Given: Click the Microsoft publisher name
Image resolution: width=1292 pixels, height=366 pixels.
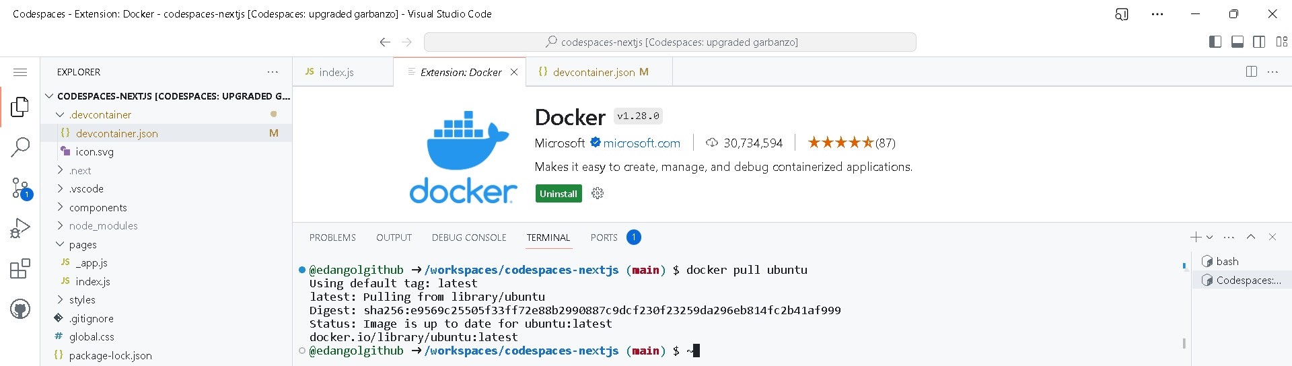Looking at the screenshot, I should pyautogui.click(x=560, y=143).
